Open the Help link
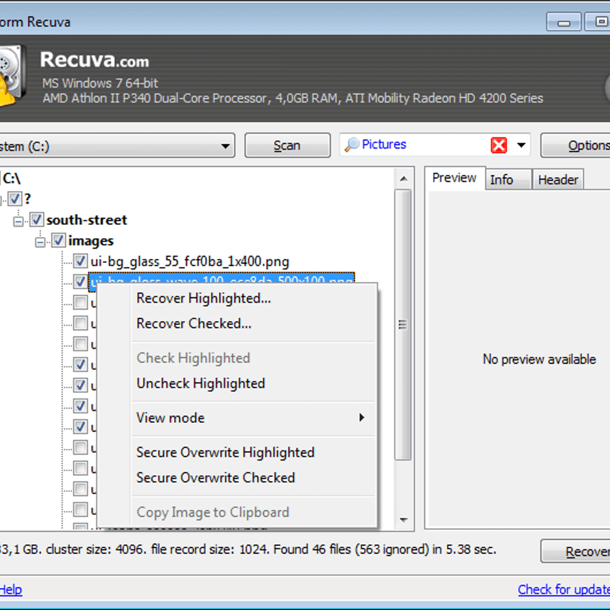610x610 pixels. (x=11, y=589)
